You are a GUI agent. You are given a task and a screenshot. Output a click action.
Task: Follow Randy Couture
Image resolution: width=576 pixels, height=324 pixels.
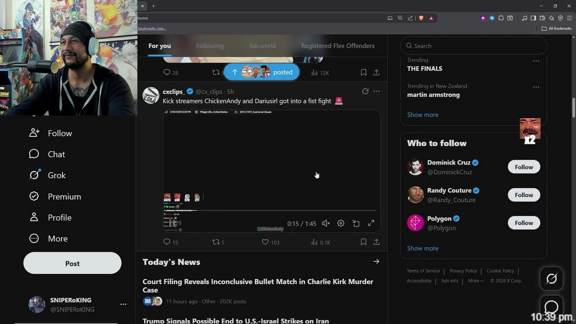click(x=524, y=195)
